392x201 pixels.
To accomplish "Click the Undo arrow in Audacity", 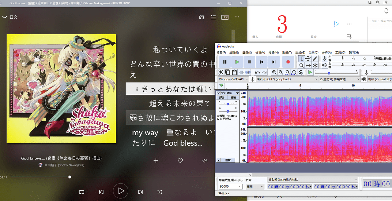I will (257, 72).
